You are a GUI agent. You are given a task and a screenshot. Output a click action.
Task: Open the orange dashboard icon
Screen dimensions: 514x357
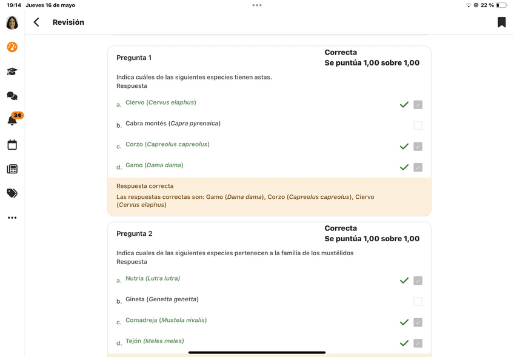click(x=12, y=47)
